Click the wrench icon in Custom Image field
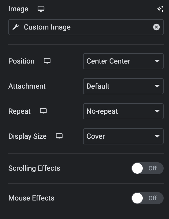The image size is (169, 219). click(16, 27)
